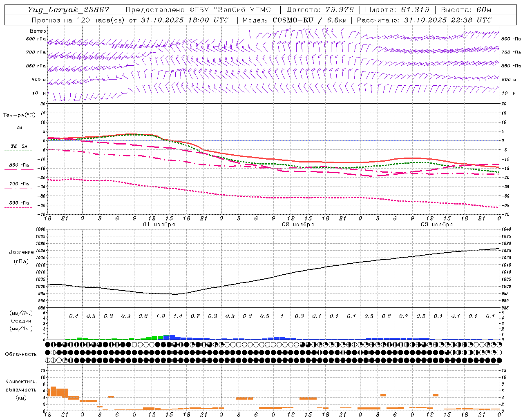This screenshot has height=418, width=523.
Task: Click the dotted line sample under legend 500 гПа
Action: 18,208
